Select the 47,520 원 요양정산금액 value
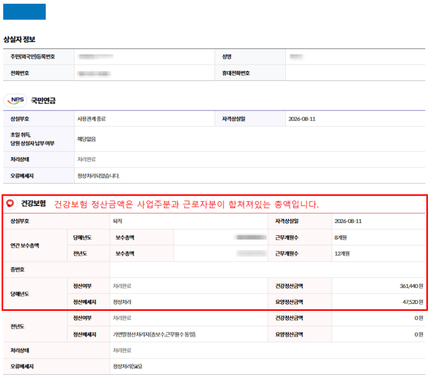 412,302
